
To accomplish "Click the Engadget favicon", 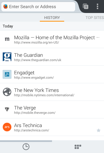I will [7, 74].
